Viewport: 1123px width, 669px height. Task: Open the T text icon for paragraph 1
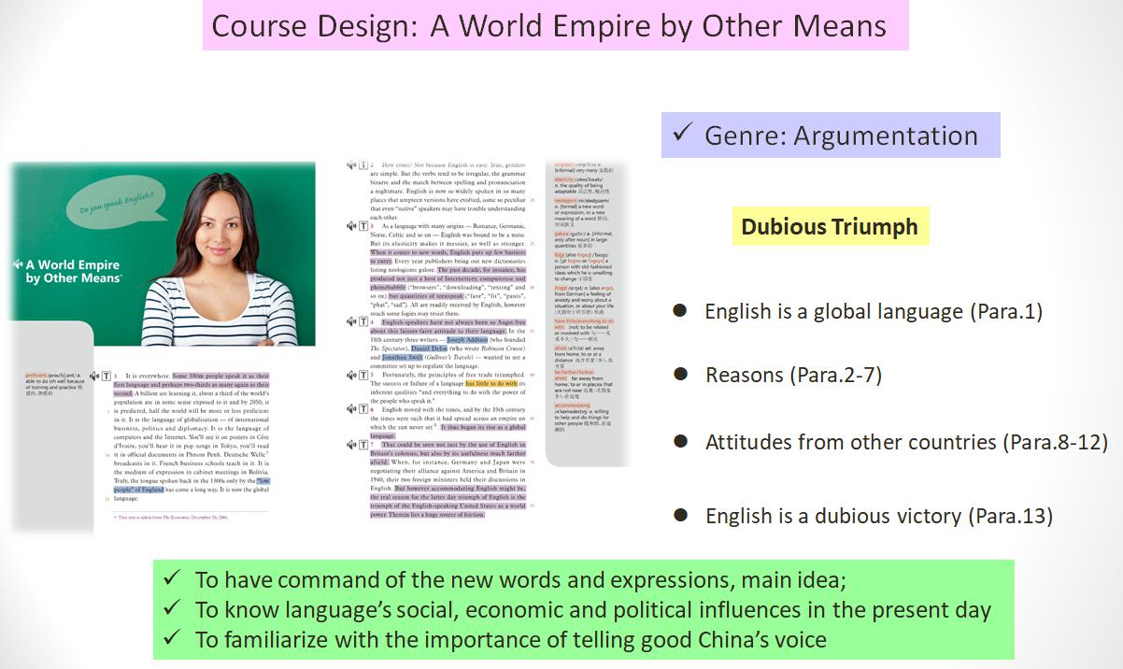105,375
